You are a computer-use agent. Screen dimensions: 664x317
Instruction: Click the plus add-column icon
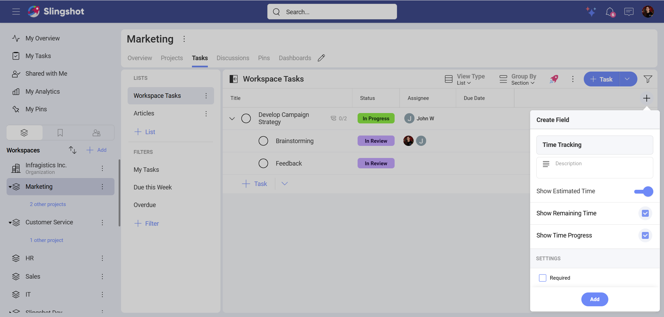pyautogui.click(x=646, y=98)
